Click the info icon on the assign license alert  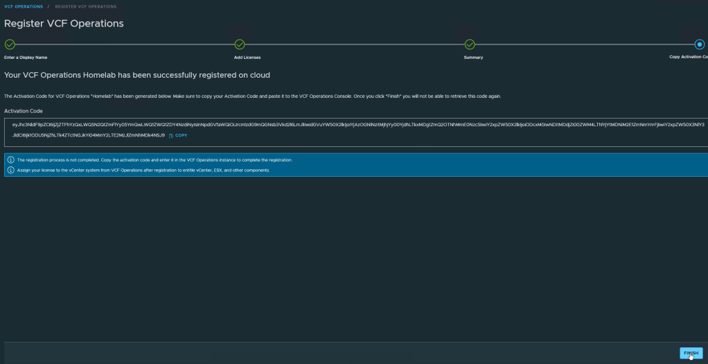coord(10,170)
